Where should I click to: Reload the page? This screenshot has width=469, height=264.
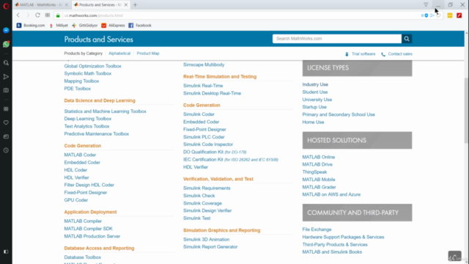coord(37,15)
